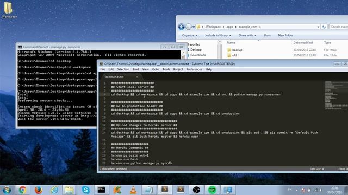Click the Command Prompt title bar icon
This screenshot has width=348, height=195.
[20, 47]
